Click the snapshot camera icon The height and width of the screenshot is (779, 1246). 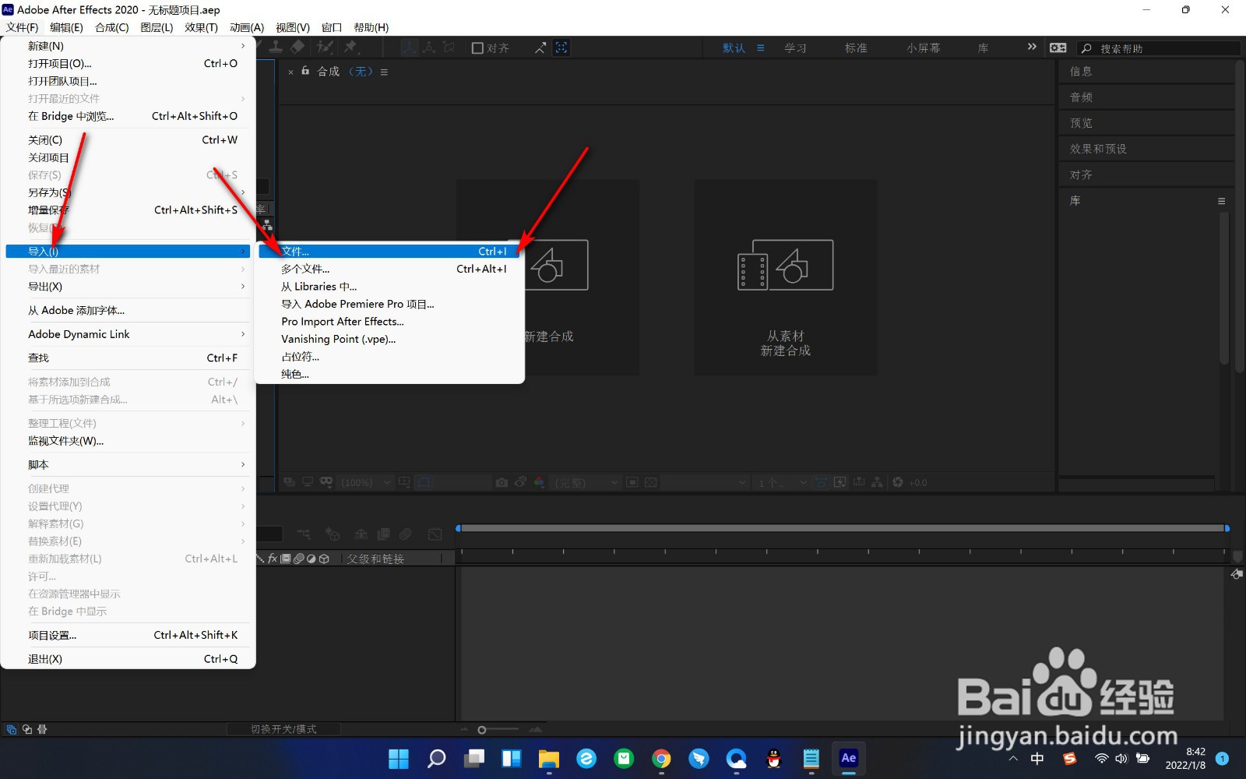[502, 483]
